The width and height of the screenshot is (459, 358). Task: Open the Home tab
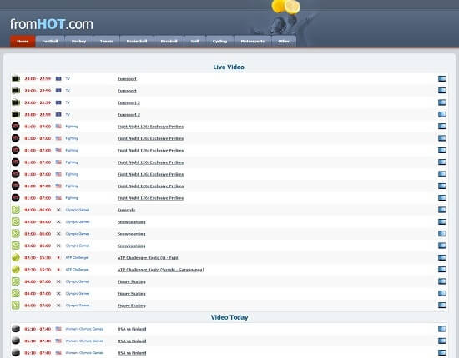tap(23, 42)
